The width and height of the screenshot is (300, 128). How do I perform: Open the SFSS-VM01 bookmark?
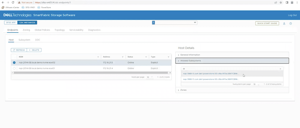pyautogui.click(x=28, y=8)
